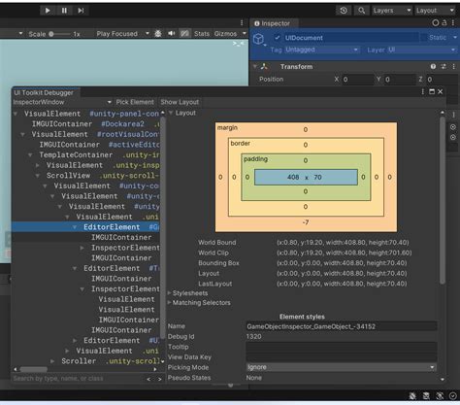Toggle the Inspector lock icon
This screenshot has height=405, width=460.
(444, 22)
